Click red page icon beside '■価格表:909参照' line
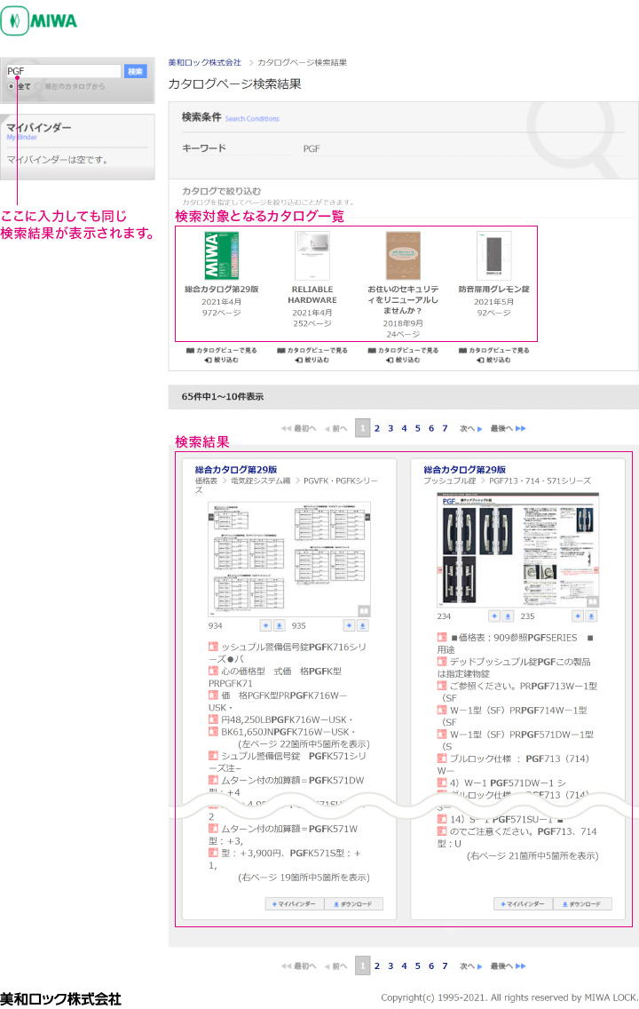The height and width of the screenshot is (1009, 639). pos(442,637)
